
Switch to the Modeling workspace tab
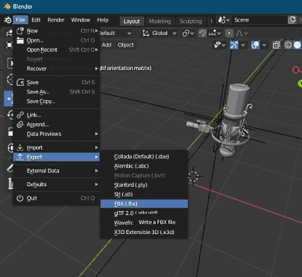coord(160,22)
